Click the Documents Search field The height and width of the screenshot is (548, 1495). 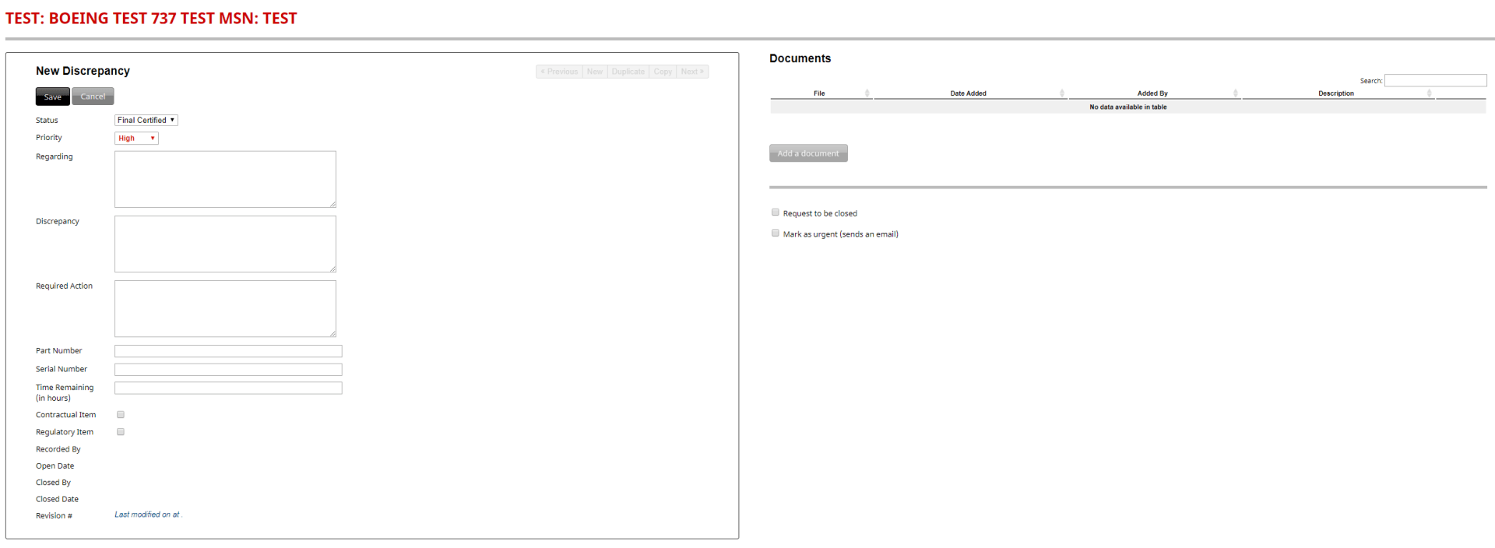(x=1435, y=81)
